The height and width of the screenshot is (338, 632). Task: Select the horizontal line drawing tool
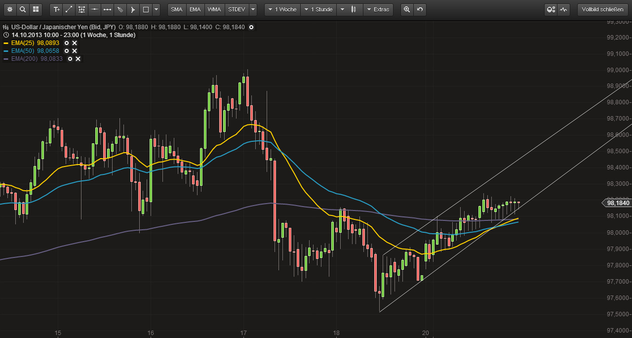pos(94,9)
